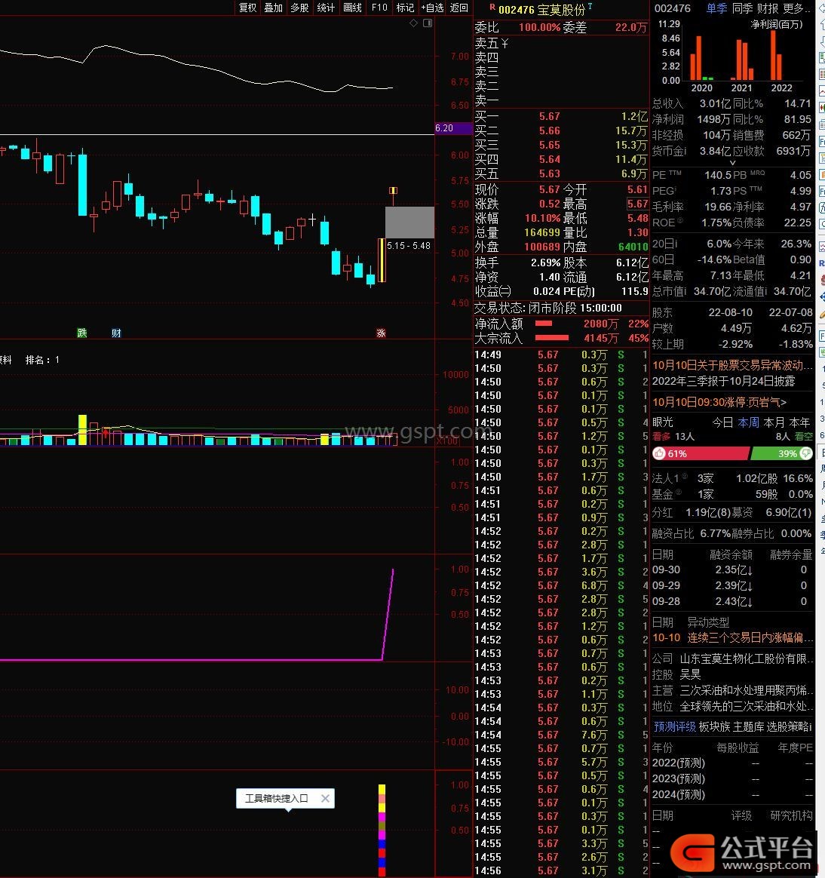Open the 预测评级 tab

675,727
